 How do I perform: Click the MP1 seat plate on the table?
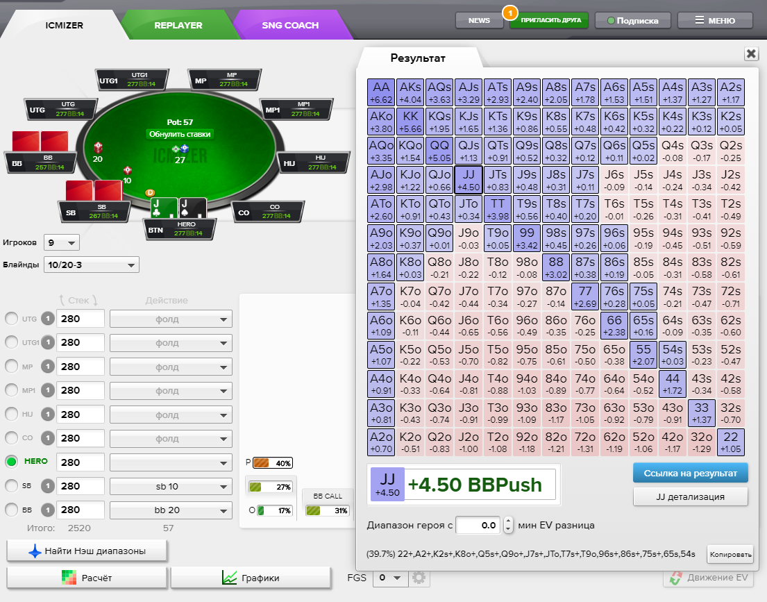(296, 109)
